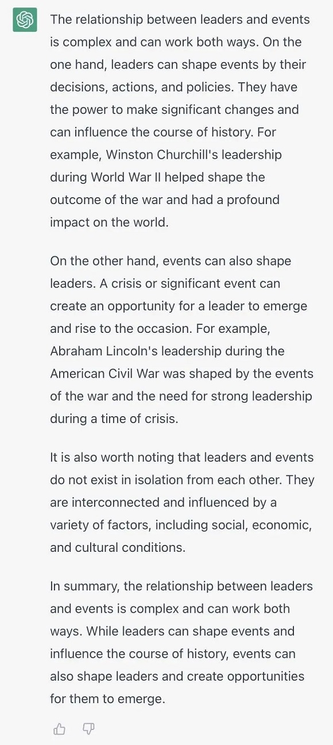Click the line starting "The relationship between leaders"

(180, 20)
